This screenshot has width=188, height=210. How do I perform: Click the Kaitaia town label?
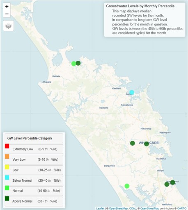tap(56, 76)
